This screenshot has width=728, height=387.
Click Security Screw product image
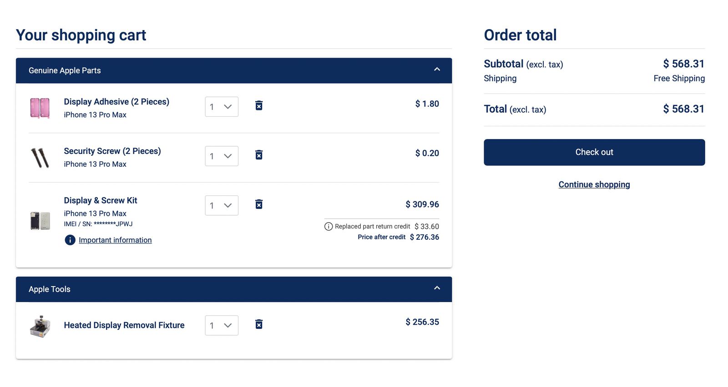[40, 158]
